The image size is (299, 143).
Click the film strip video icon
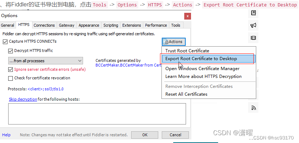click(x=253, y=38)
